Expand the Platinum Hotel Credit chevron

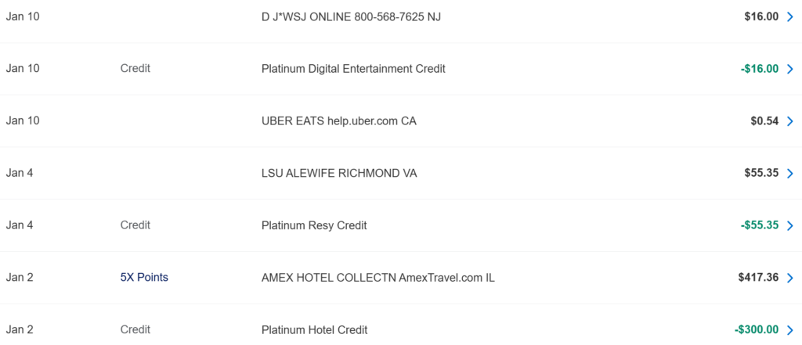(x=789, y=330)
